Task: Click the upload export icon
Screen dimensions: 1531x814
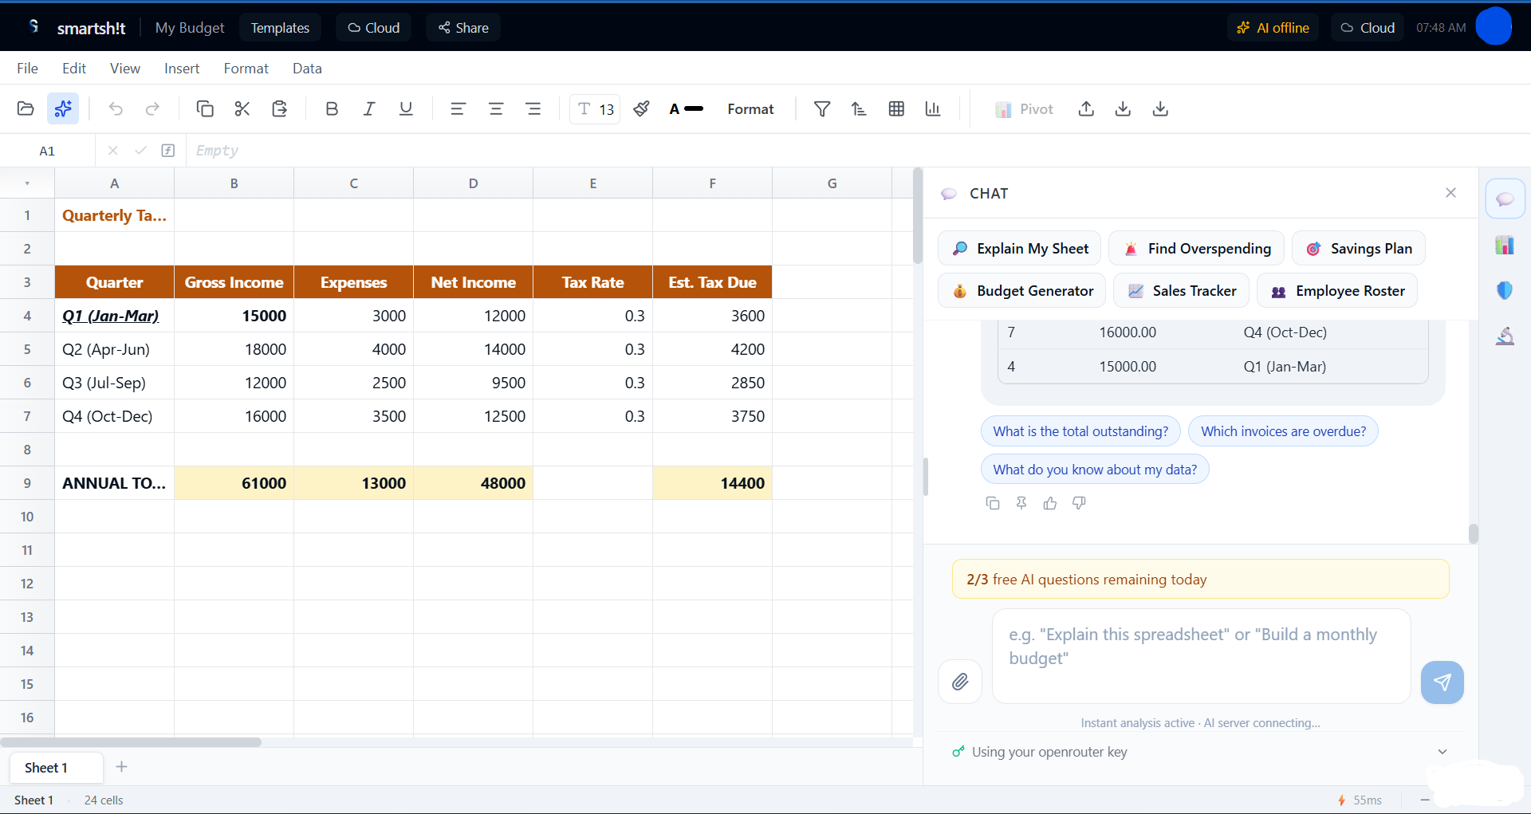Action: [x=1086, y=109]
